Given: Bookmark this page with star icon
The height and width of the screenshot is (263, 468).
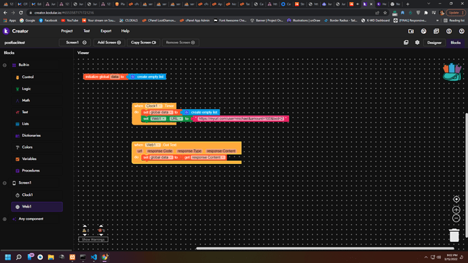Looking at the screenshot, I should pyautogui.click(x=385, y=13).
